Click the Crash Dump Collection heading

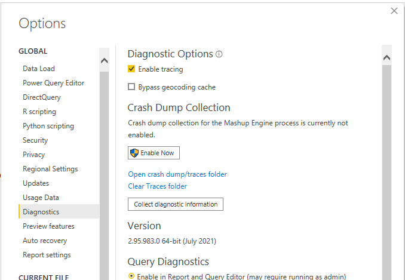click(179, 107)
